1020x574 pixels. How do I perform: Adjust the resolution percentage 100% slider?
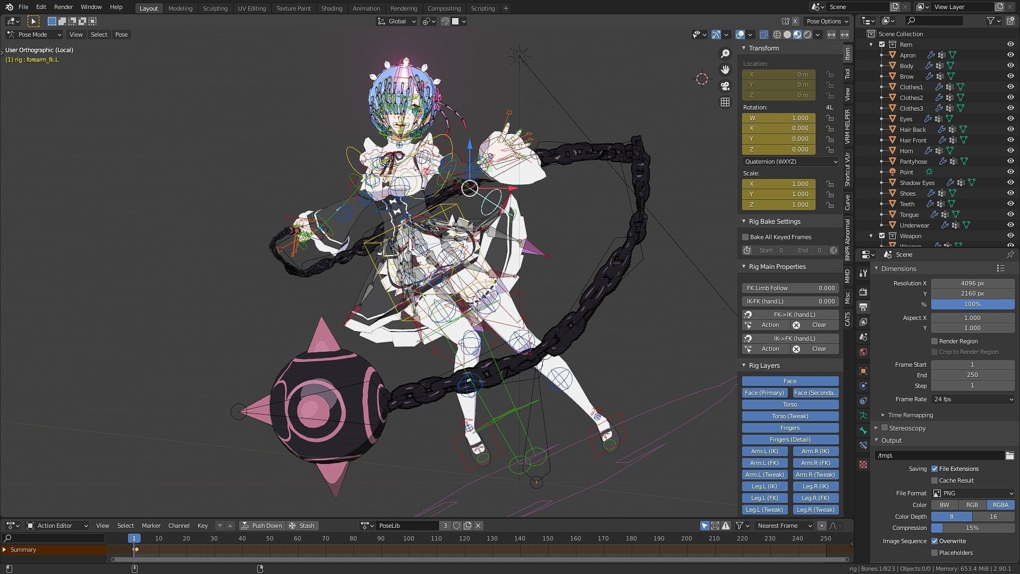tap(973, 304)
